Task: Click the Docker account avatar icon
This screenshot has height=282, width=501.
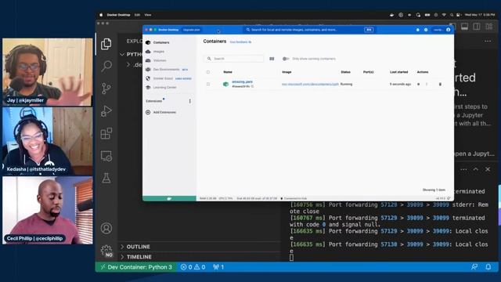Action: pos(449,30)
